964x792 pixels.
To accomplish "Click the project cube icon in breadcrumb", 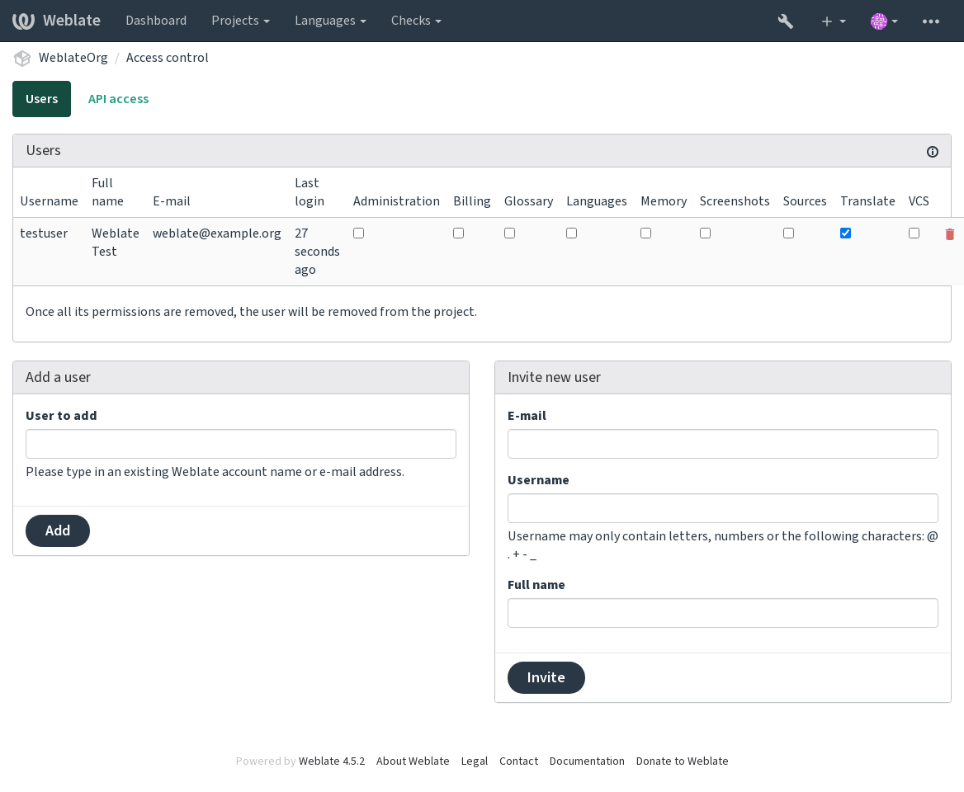I will click(x=22, y=58).
